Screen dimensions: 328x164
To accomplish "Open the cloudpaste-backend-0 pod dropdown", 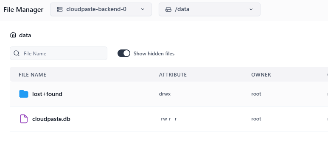I will click(101, 9).
